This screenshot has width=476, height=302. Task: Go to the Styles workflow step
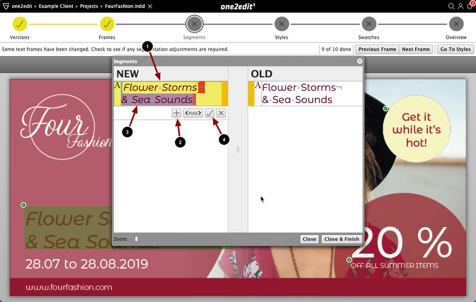pyautogui.click(x=282, y=24)
